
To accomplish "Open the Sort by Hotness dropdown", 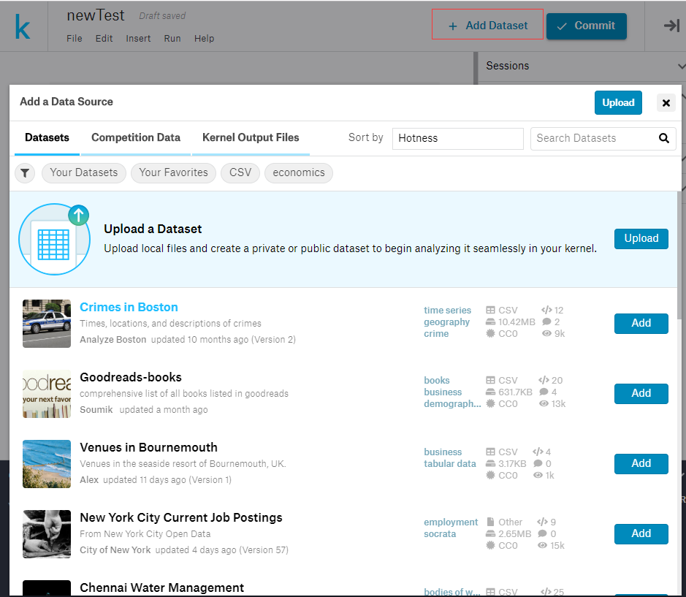I will tap(457, 138).
